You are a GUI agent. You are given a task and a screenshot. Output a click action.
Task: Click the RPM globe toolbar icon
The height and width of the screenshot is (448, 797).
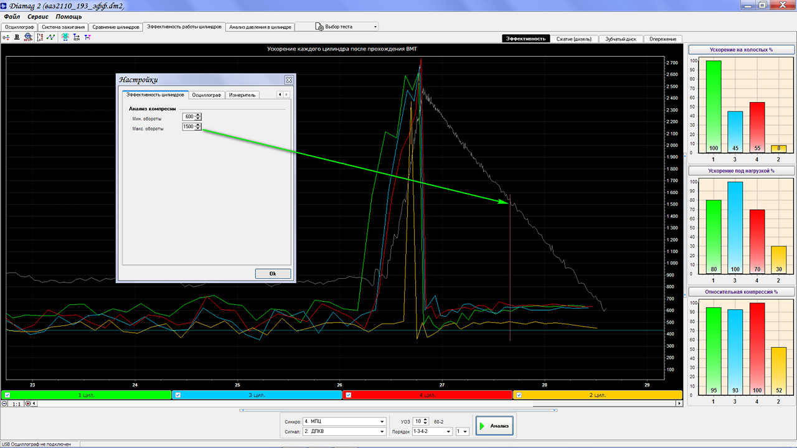point(28,37)
